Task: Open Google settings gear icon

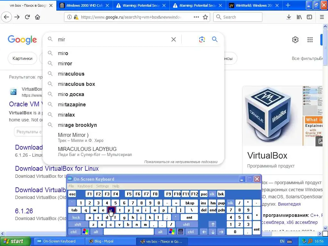Action: [x=295, y=39]
